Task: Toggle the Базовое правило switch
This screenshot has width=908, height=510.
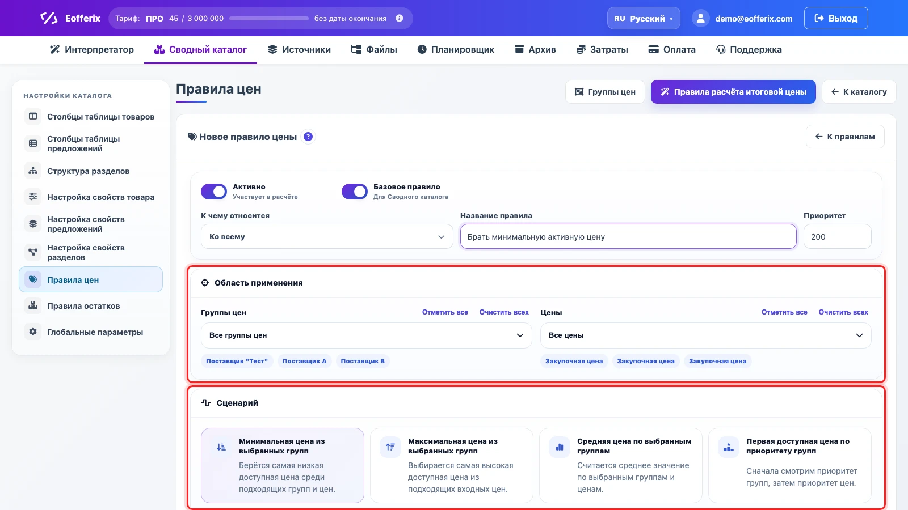Action: click(355, 192)
